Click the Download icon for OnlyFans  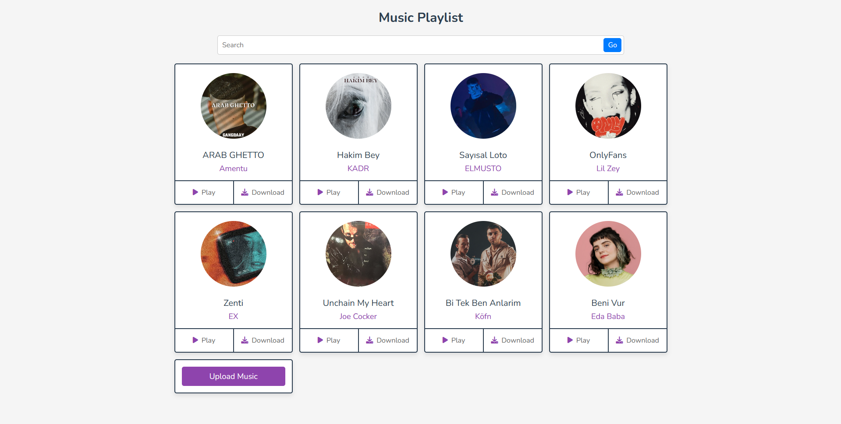(619, 192)
